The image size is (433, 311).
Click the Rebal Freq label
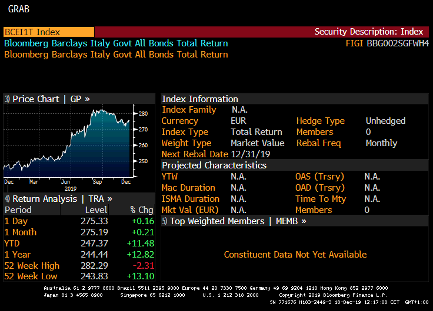[x=319, y=143]
